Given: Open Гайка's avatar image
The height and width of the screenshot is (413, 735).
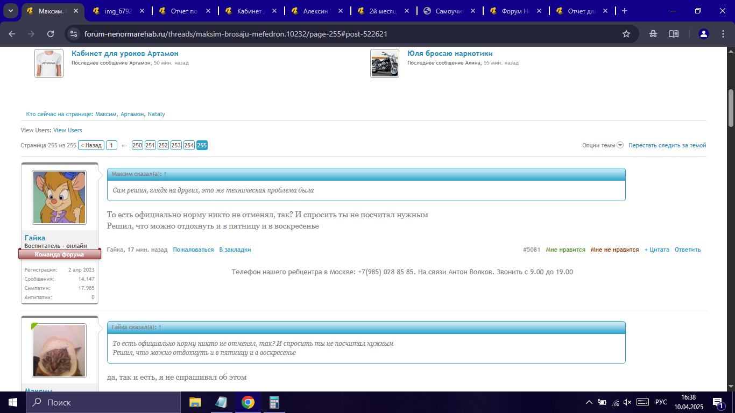Looking at the screenshot, I should [59, 197].
